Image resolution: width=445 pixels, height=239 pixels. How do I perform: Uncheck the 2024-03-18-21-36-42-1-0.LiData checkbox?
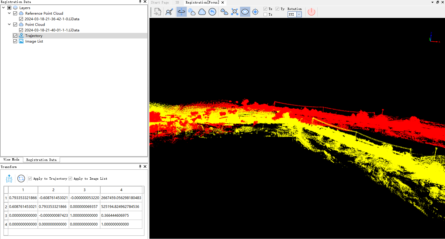tap(21, 19)
